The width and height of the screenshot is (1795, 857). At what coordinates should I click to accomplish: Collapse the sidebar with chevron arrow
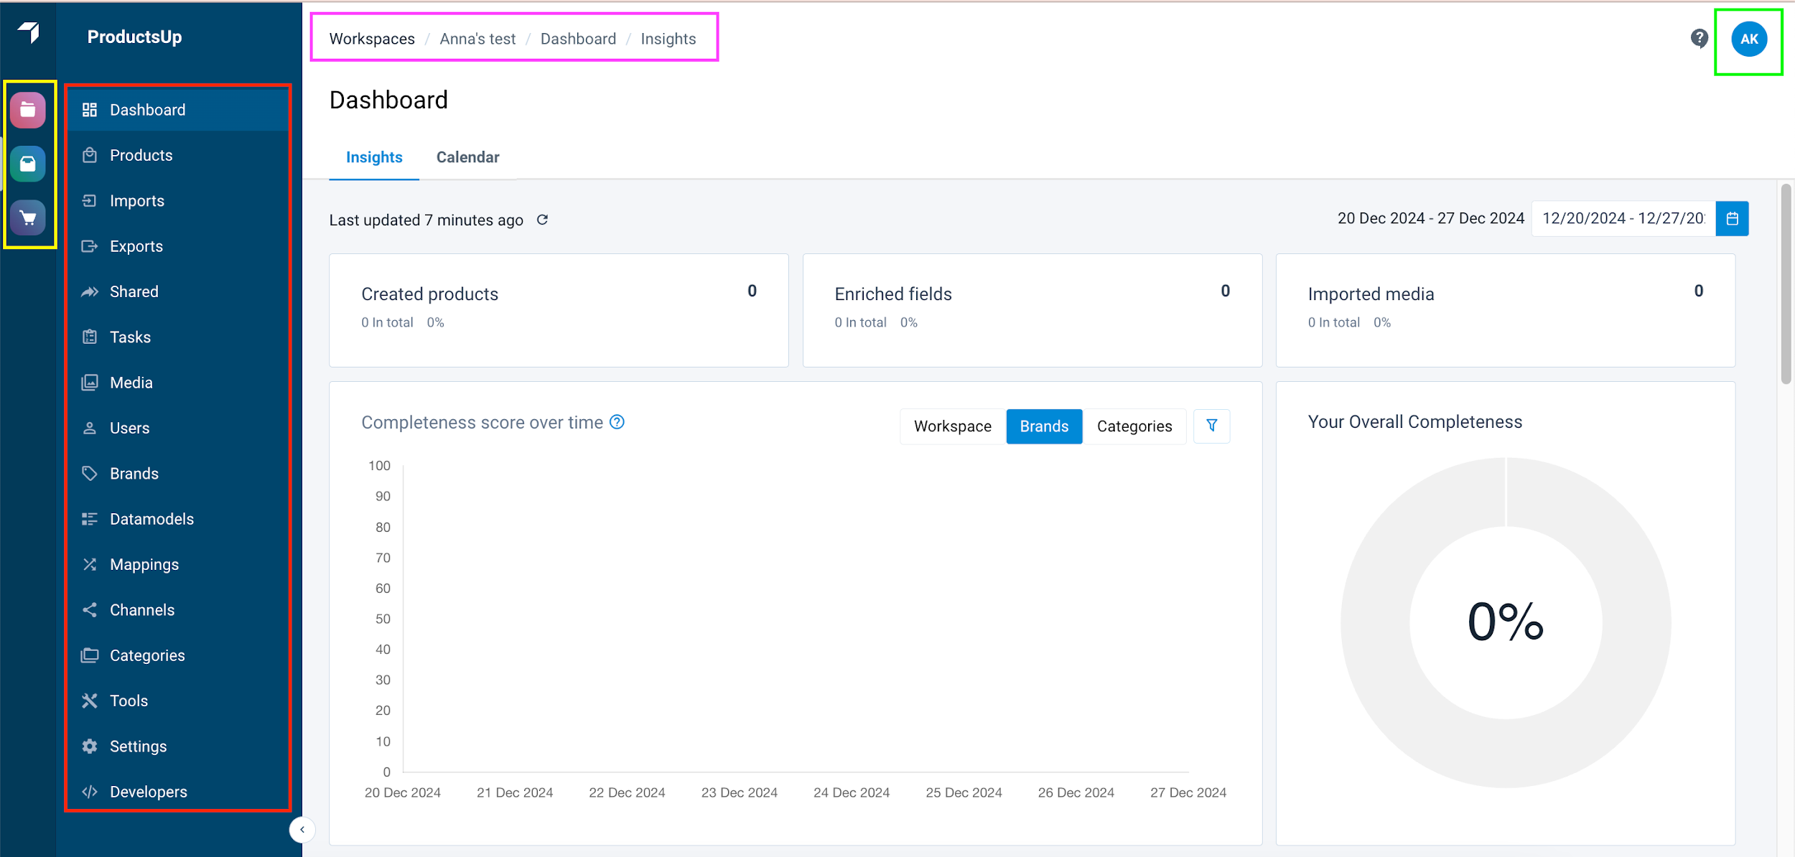coord(302,830)
